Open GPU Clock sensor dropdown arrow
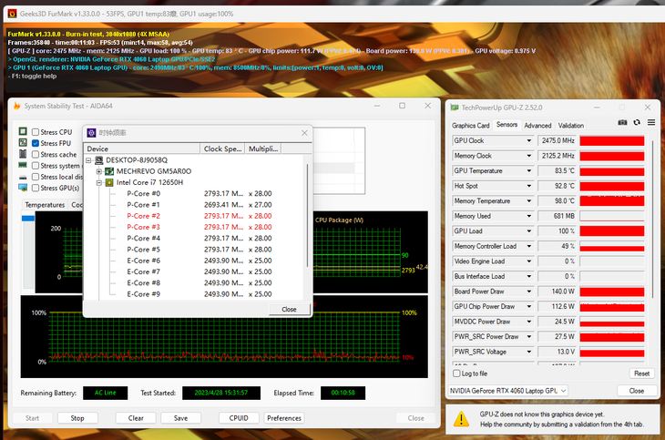This screenshot has height=440, width=665. point(529,140)
